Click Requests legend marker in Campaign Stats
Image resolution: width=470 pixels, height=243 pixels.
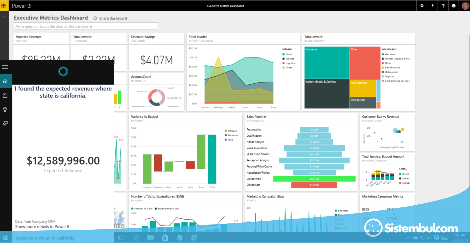click(336, 211)
